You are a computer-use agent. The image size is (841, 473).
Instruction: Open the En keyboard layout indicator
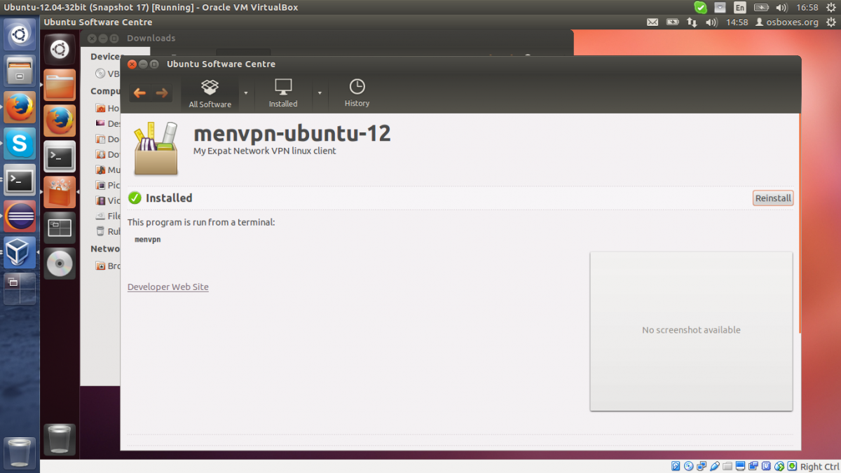(x=740, y=8)
